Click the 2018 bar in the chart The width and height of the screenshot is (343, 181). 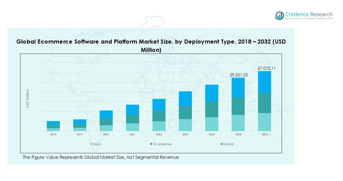point(53,126)
